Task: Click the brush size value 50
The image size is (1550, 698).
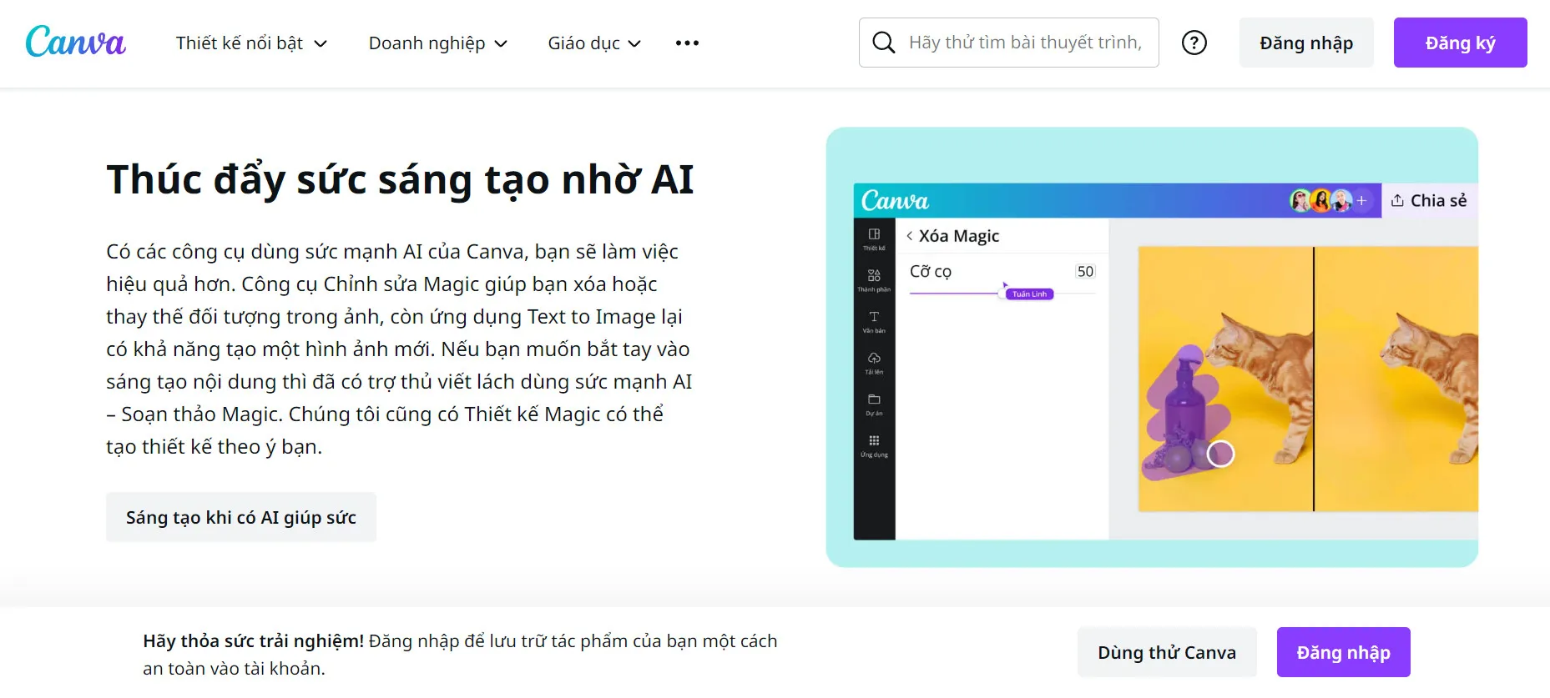Action: [1085, 271]
